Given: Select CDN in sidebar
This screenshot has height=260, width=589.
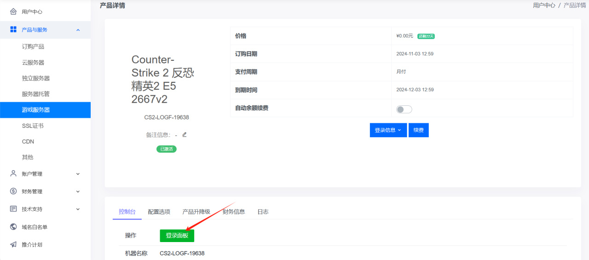Looking at the screenshot, I should pyautogui.click(x=28, y=141).
